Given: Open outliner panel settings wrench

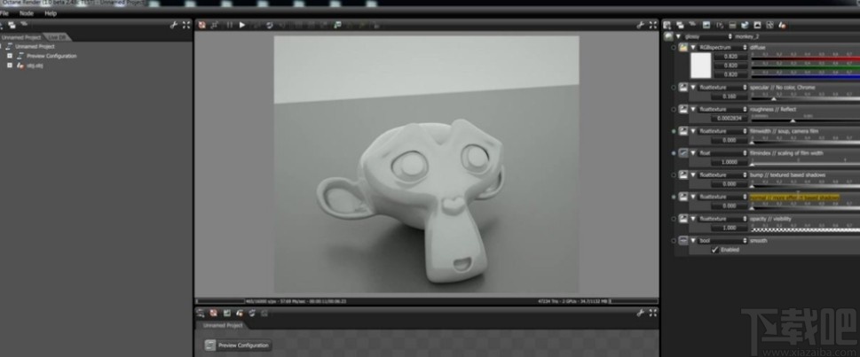Looking at the screenshot, I should tap(174, 25).
